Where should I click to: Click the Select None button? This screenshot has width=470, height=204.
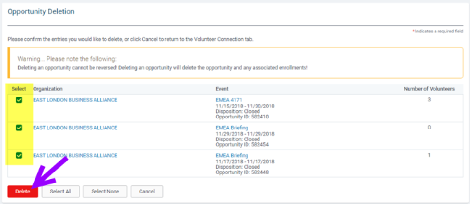point(105,192)
